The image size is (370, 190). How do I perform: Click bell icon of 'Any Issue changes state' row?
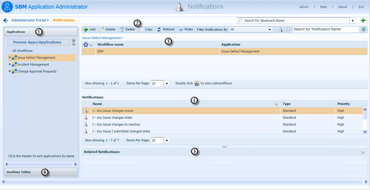coord(86,118)
